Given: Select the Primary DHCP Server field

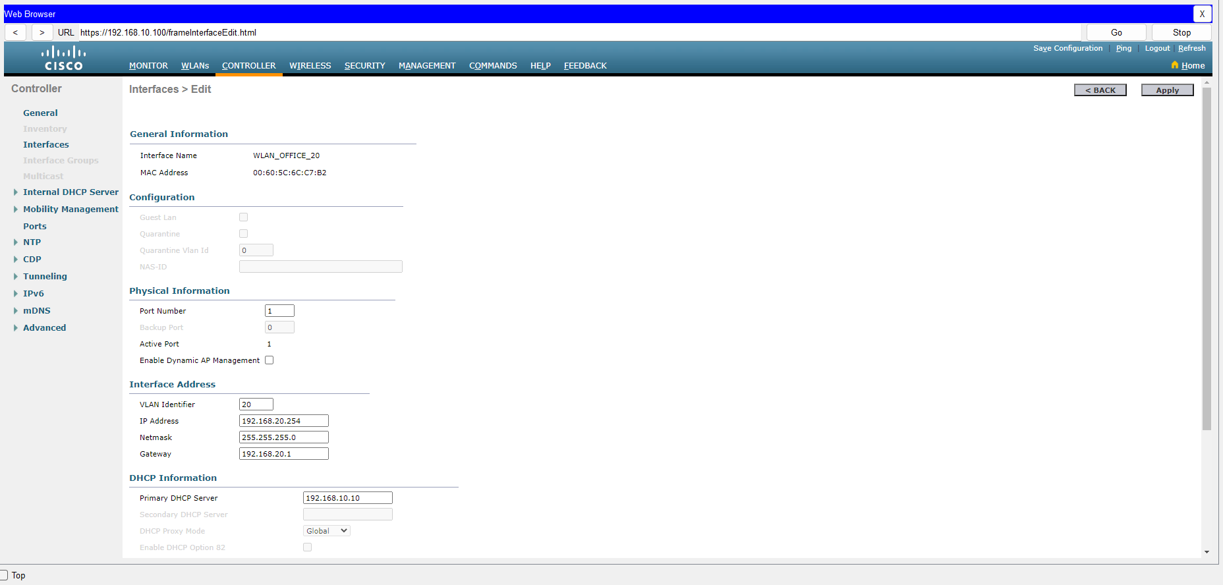Looking at the screenshot, I should click(347, 498).
